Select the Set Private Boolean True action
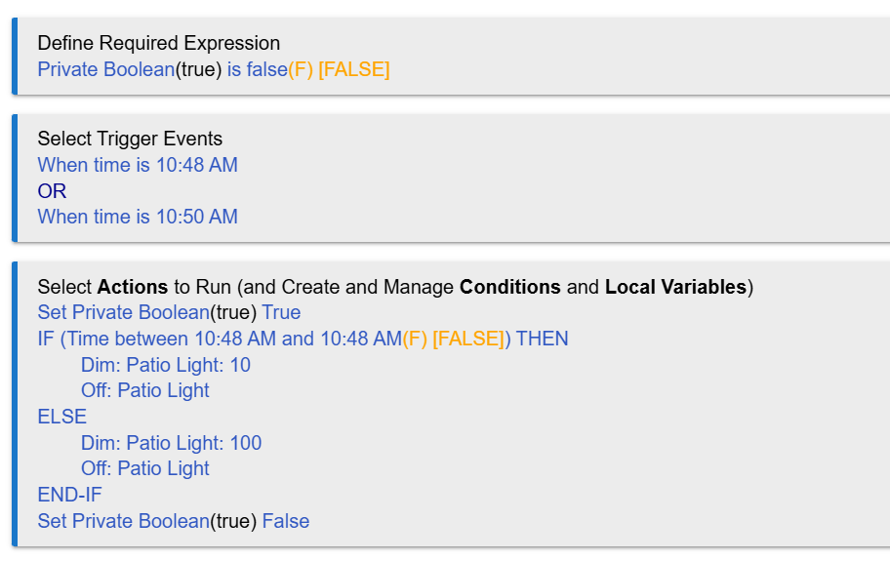 [x=169, y=312]
